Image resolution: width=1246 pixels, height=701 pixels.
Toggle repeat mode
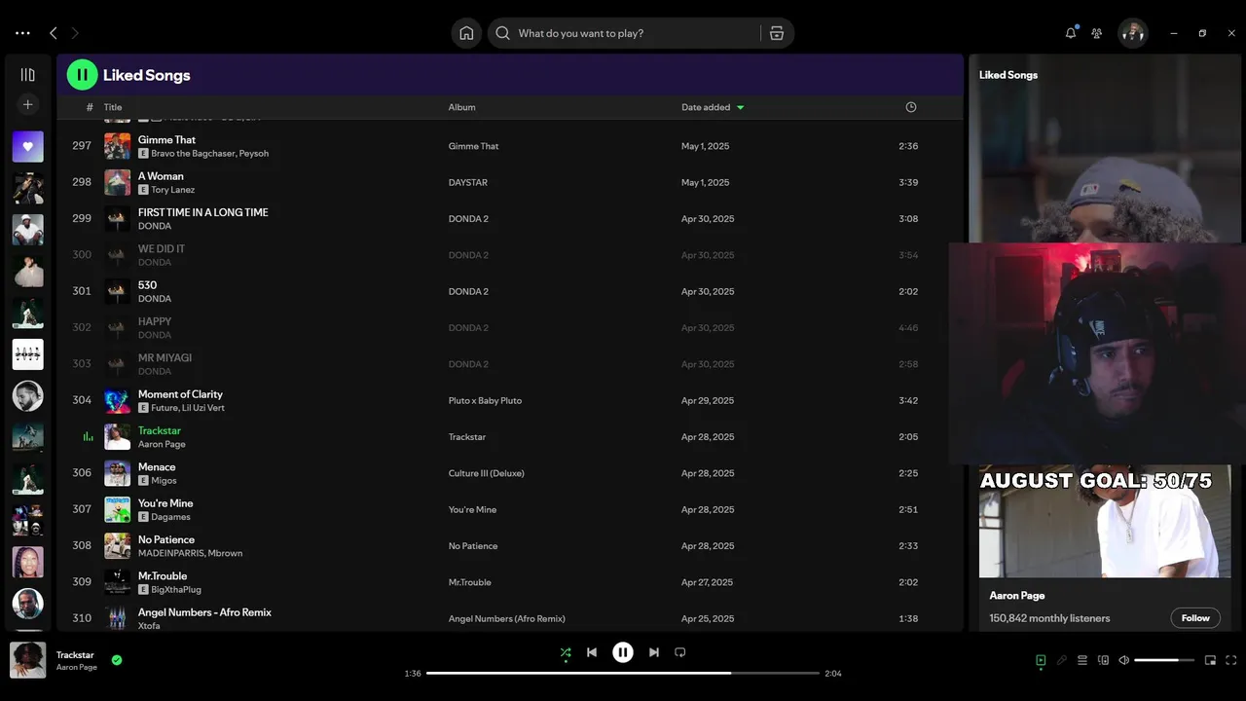coord(680,652)
